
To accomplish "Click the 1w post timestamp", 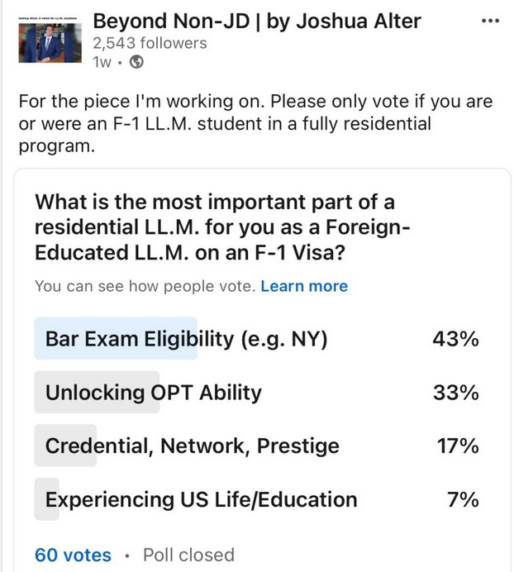I will tap(102, 62).
